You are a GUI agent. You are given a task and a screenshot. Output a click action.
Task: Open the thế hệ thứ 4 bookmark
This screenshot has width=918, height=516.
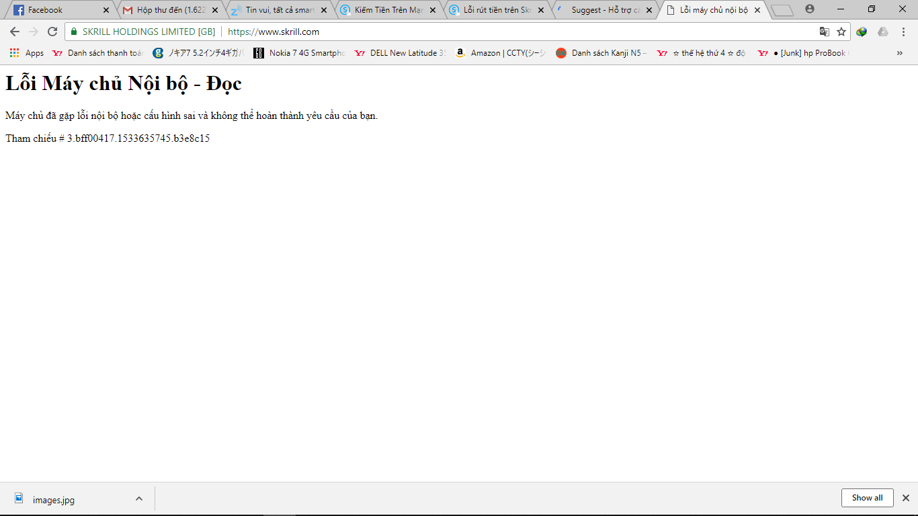pyautogui.click(x=703, y=53)
